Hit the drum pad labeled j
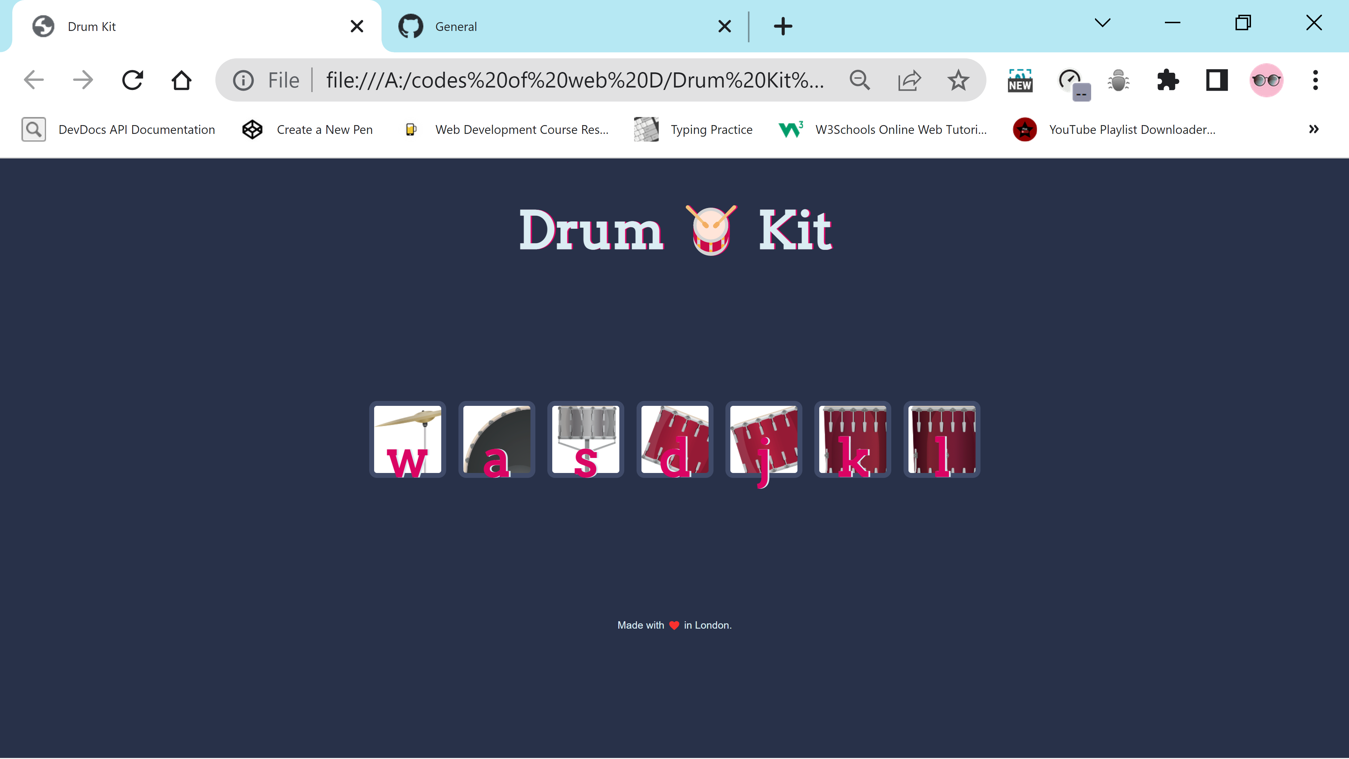Viewport: 1349px width, 759px height. click(763, 439)
